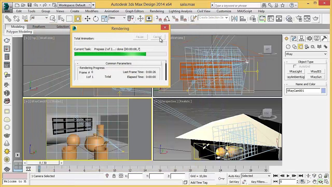Open Reference Coordinate System View dropdown
This screenshot has height=187, width=332.
click(117, 18)
